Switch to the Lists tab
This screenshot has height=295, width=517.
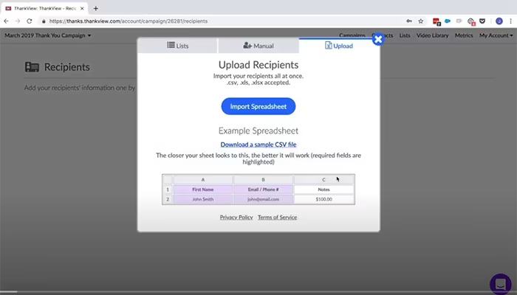click(x=177, y=46)
